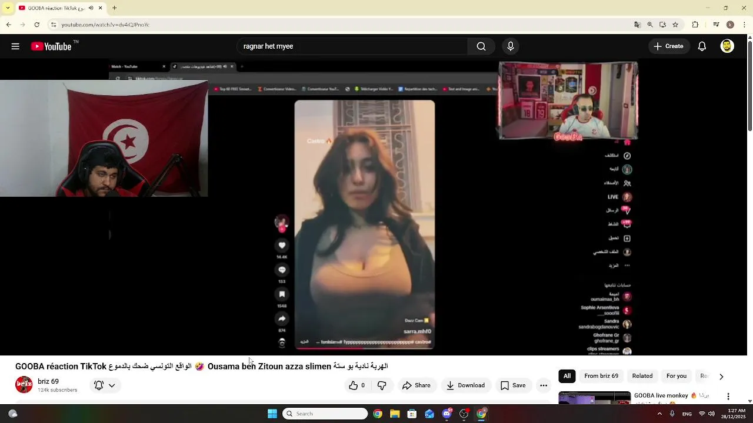Click the YouTube search input field
The height and width of the screenshot is (423, 753).
click(352, 46)
